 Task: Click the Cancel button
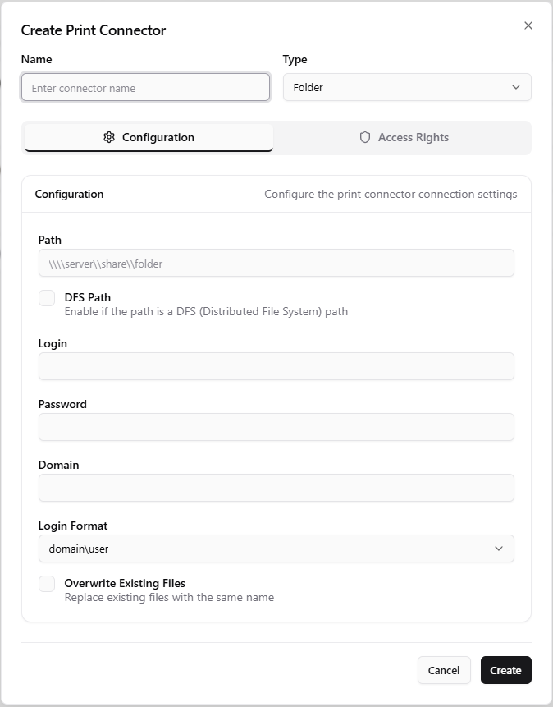pos(444,670)
